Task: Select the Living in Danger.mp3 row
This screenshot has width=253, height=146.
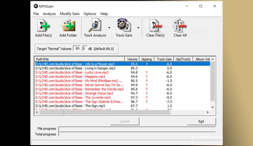Action: tap(123, 68)
